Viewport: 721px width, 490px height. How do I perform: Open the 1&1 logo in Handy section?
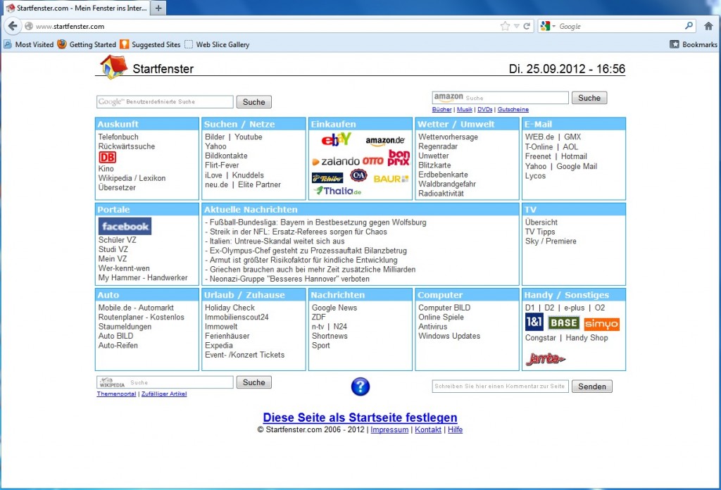(x=534, y=322)
